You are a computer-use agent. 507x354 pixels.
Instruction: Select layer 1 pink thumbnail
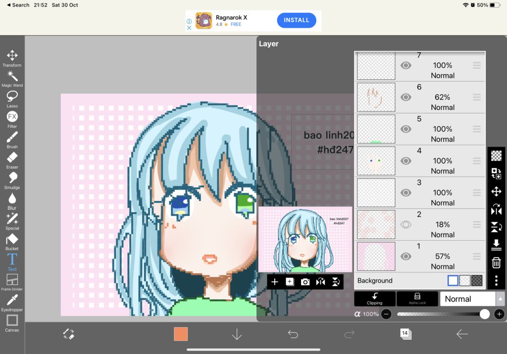376,256
